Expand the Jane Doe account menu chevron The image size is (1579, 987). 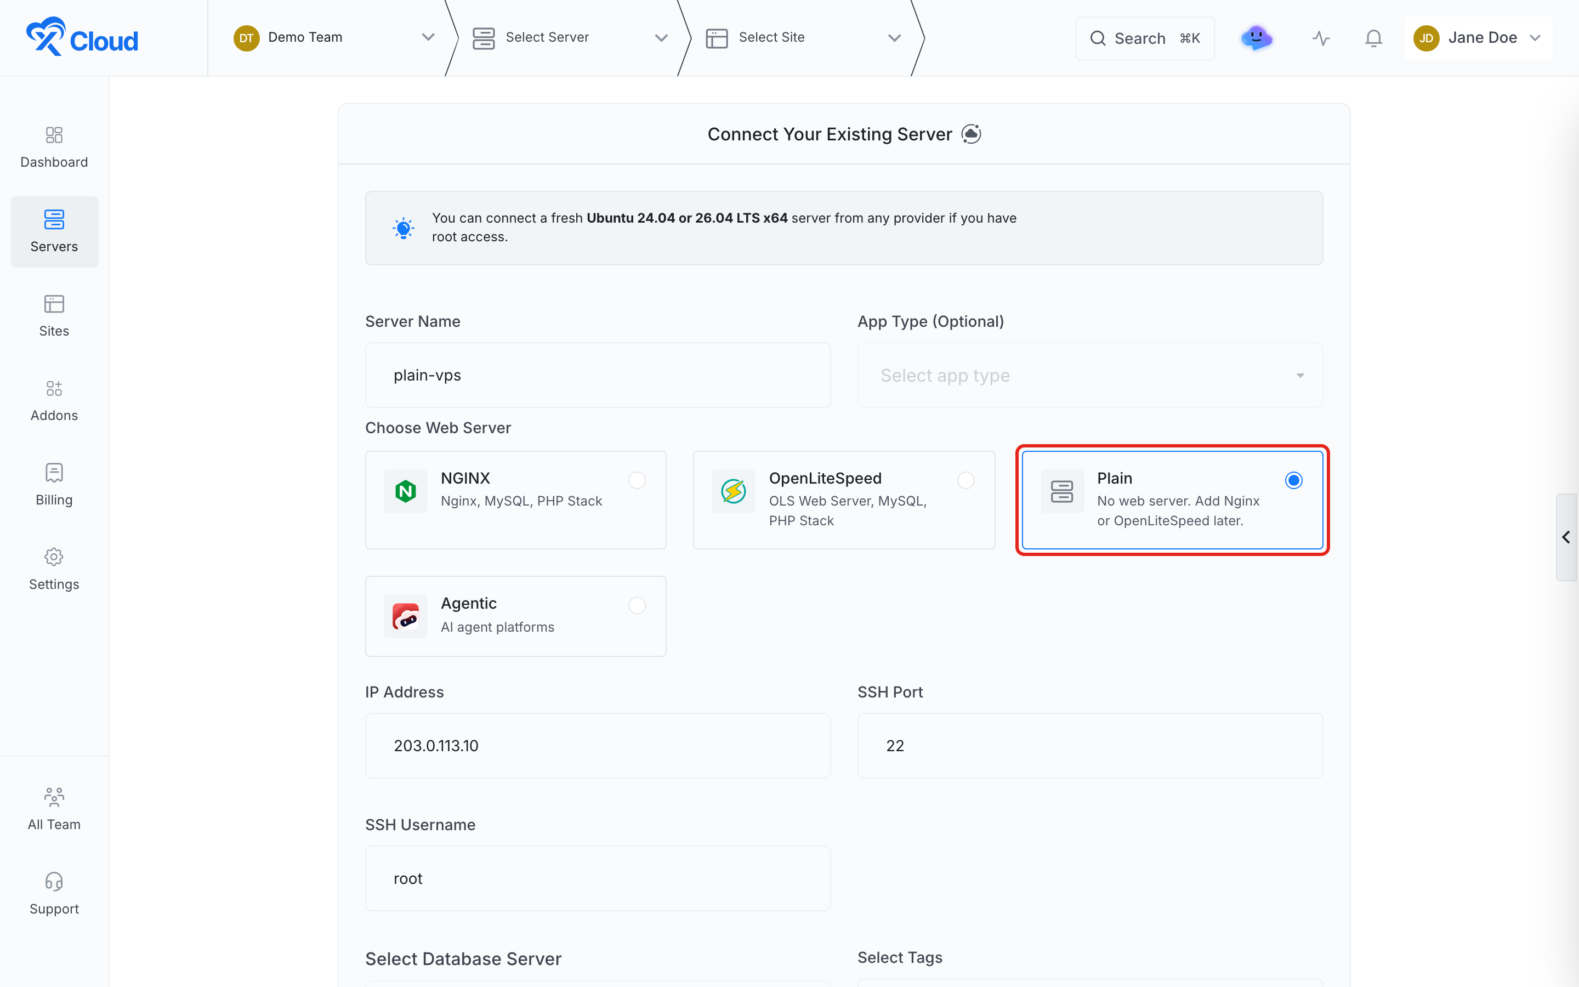(x=1535, y=38)
